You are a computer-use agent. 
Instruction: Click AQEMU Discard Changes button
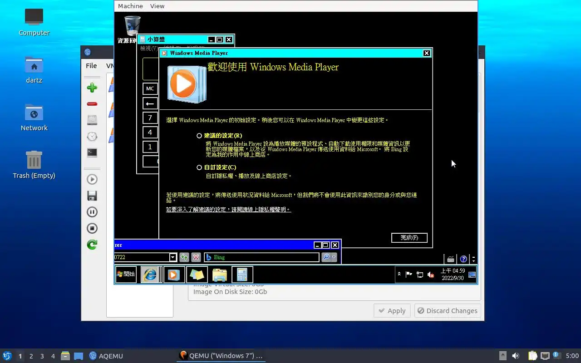(x=448, y=311)
